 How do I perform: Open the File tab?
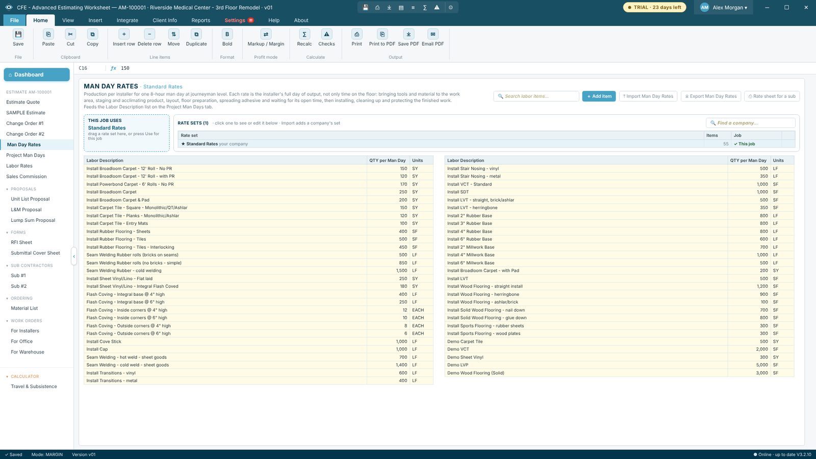coord(14,20)
